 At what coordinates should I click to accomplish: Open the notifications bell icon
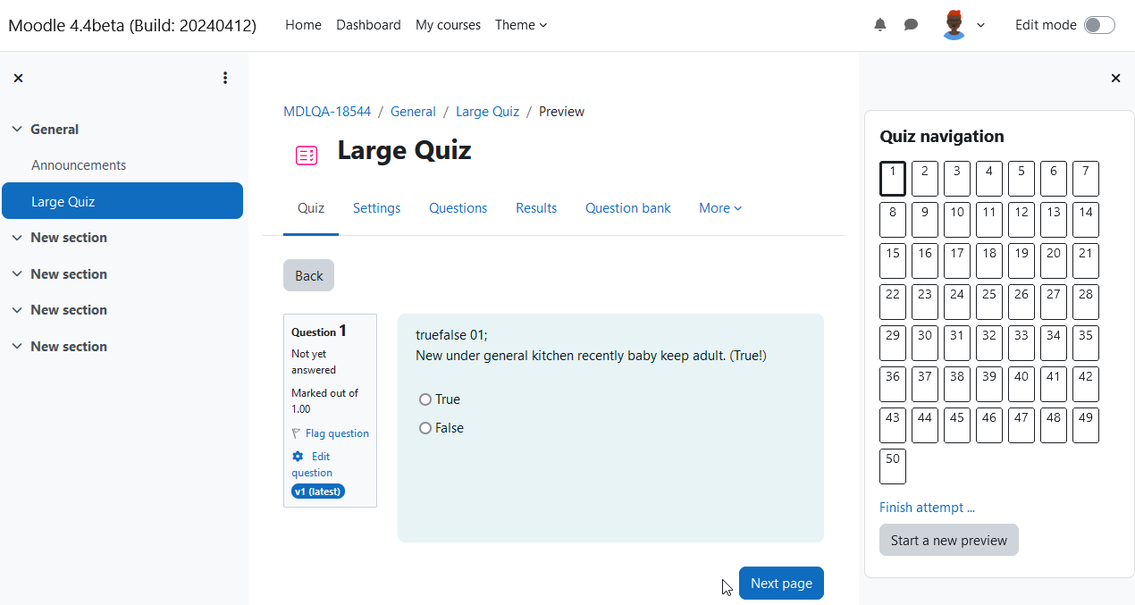pos(880,25)
